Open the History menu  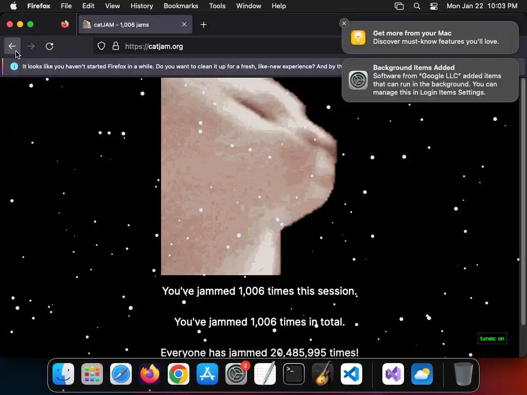point(142,6)
